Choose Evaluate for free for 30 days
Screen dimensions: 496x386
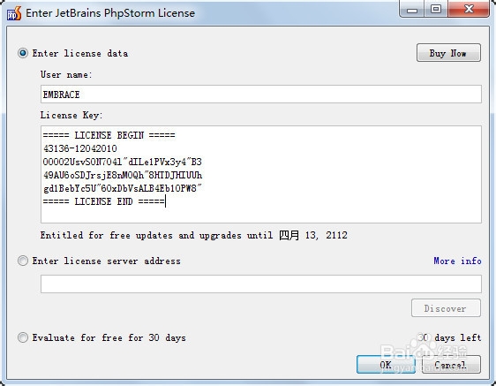coord(23,337)
